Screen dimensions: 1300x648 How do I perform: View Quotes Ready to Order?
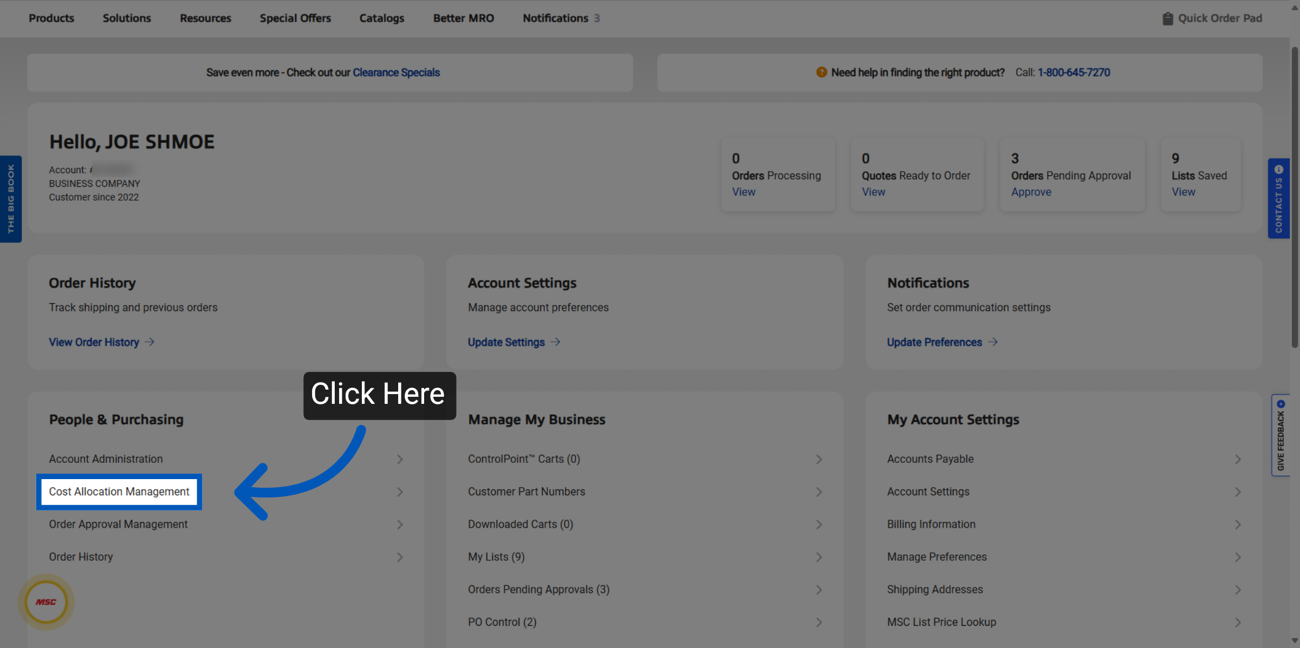point(873,192)
